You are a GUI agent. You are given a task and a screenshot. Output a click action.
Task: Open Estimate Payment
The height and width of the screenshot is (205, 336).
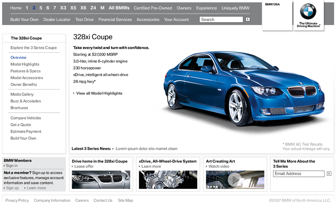click(x=26, y=132)
